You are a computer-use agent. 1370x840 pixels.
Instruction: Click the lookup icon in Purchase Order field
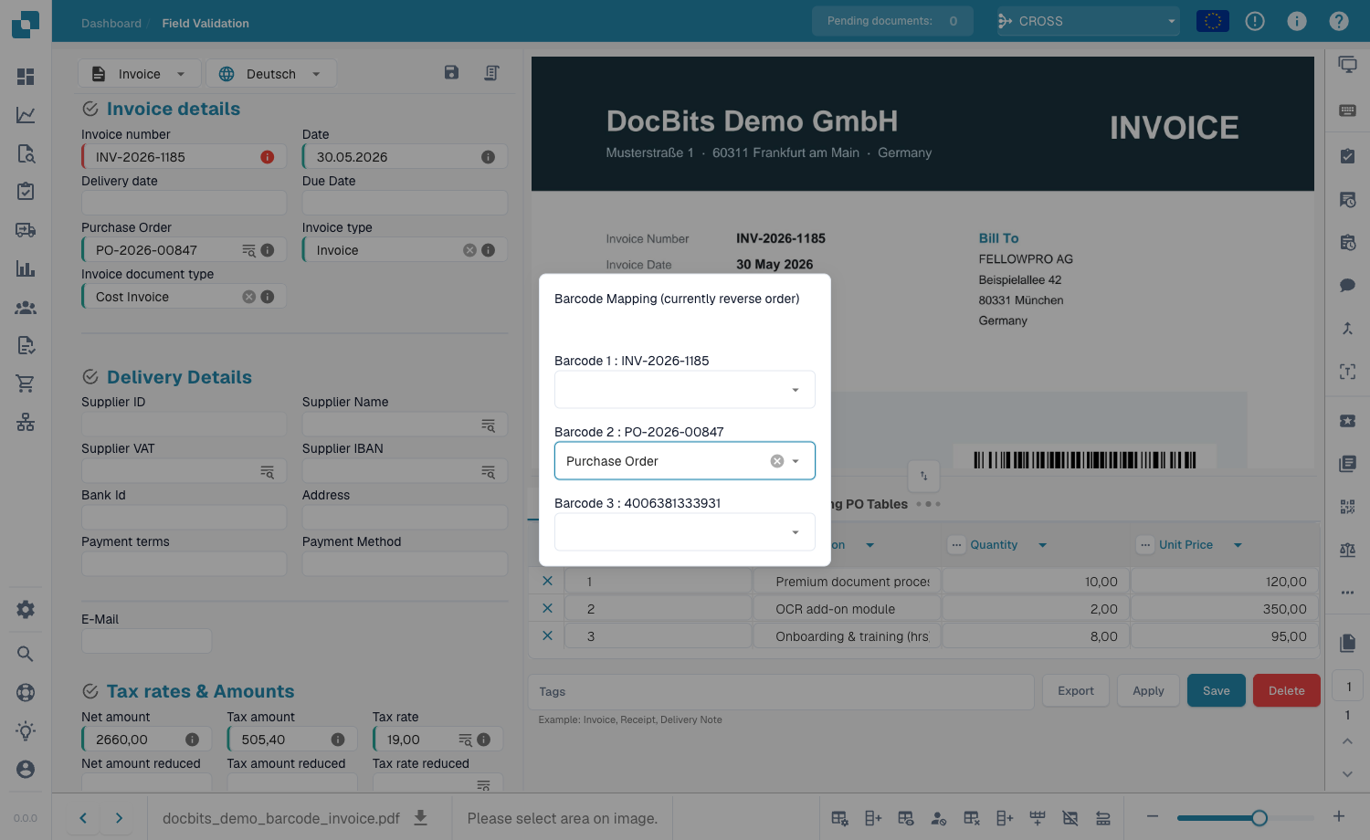point(248,250)
